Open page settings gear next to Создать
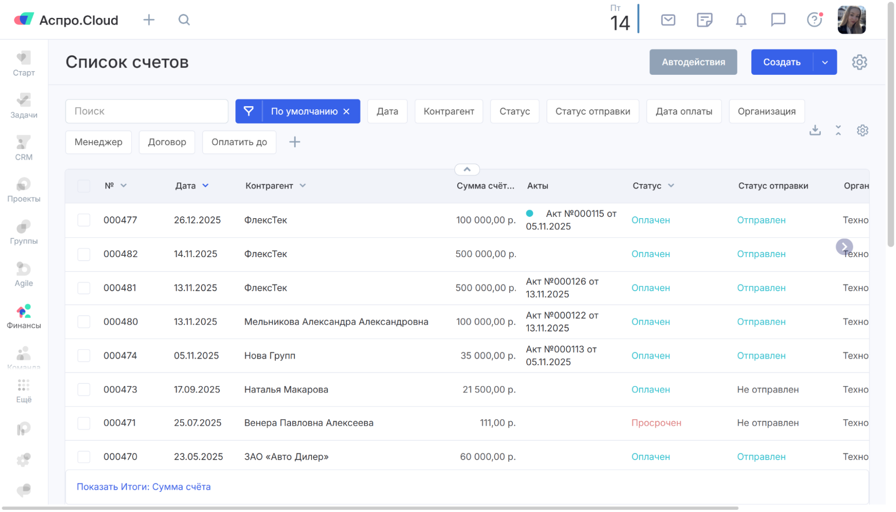 pos(859,62)
